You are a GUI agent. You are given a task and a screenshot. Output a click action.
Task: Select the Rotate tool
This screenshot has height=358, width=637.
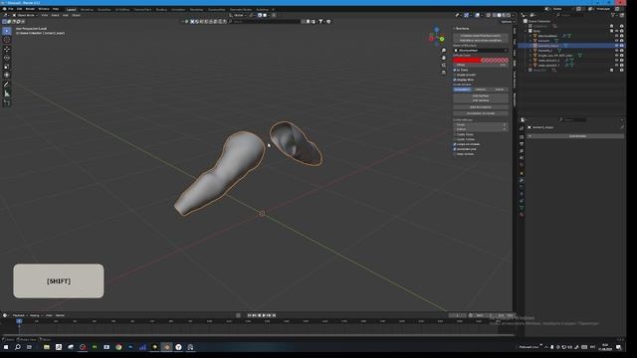tap(7, 58)
